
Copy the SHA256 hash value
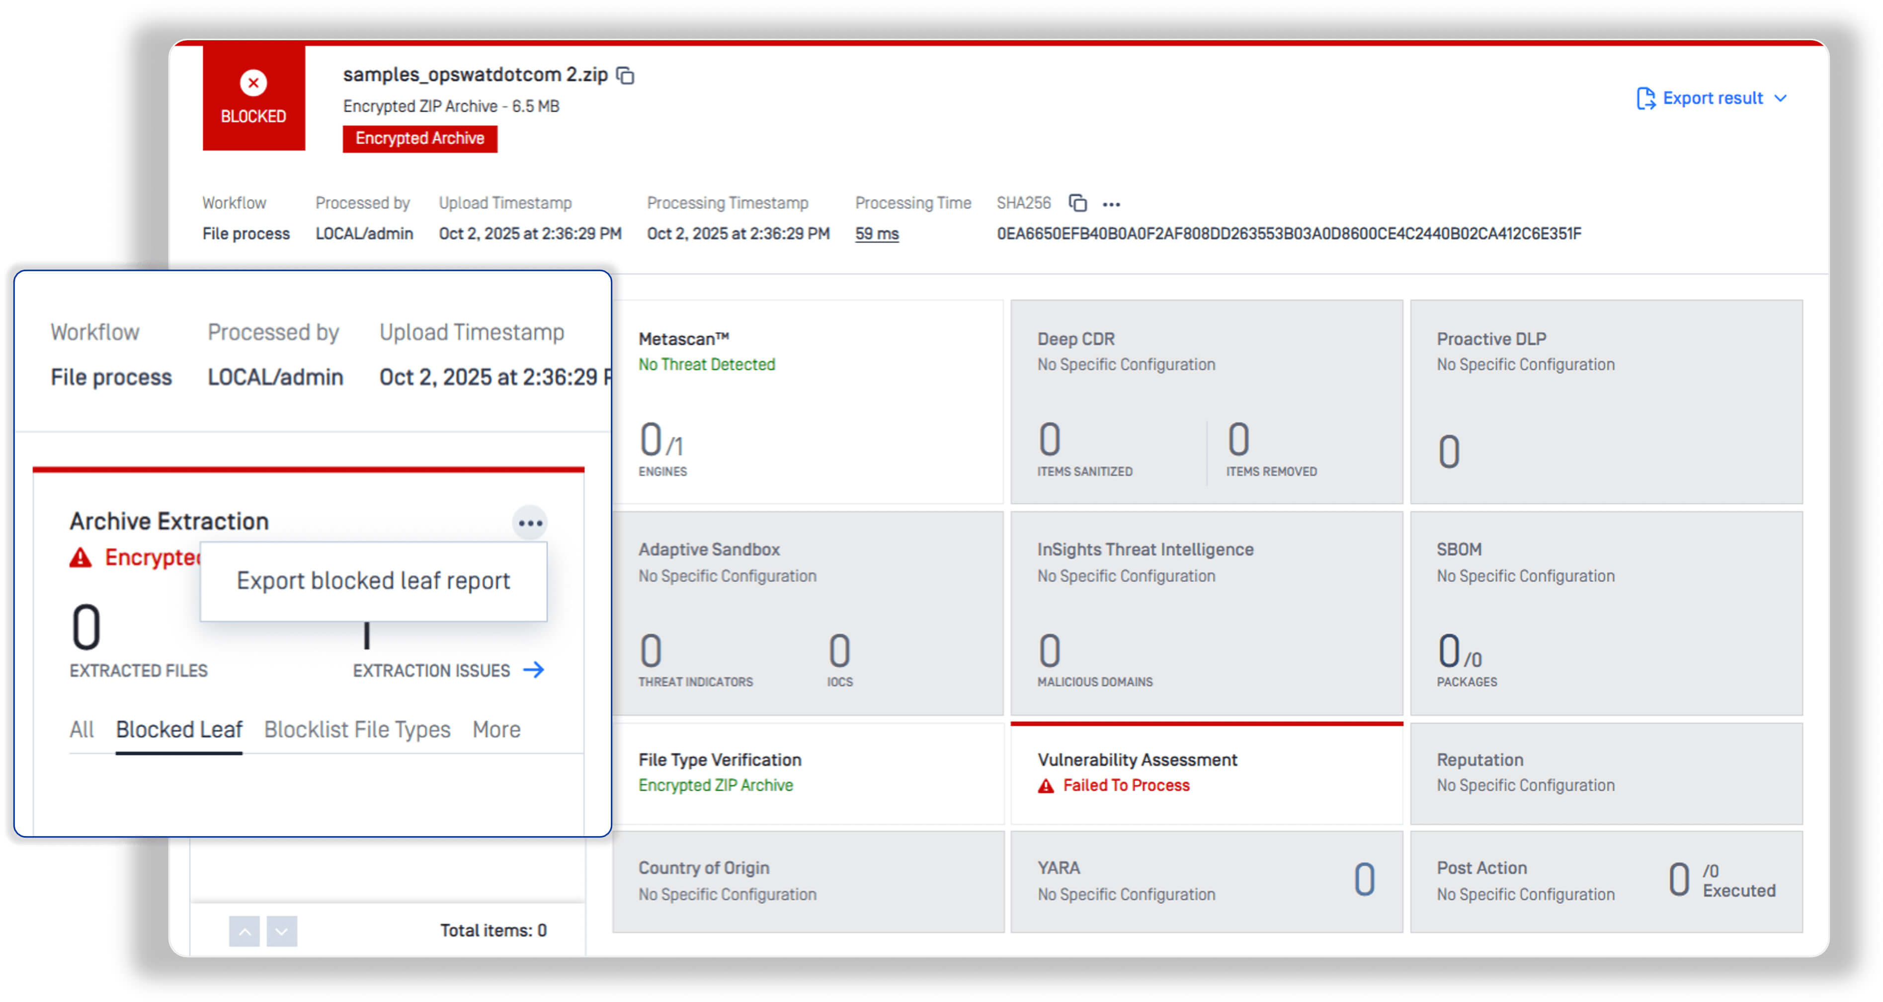1077,203
